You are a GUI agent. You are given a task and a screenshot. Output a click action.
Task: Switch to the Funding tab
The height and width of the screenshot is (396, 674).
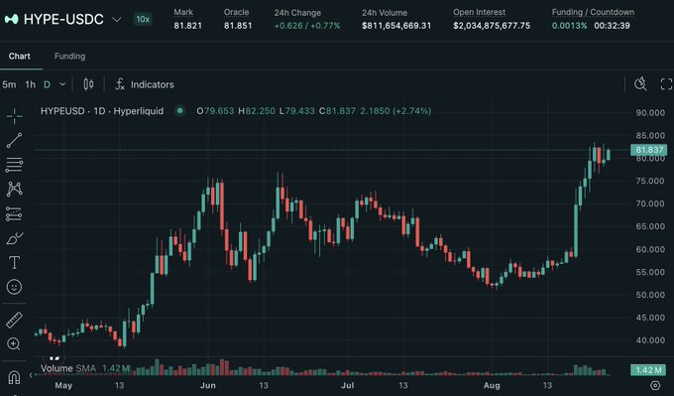69,57
